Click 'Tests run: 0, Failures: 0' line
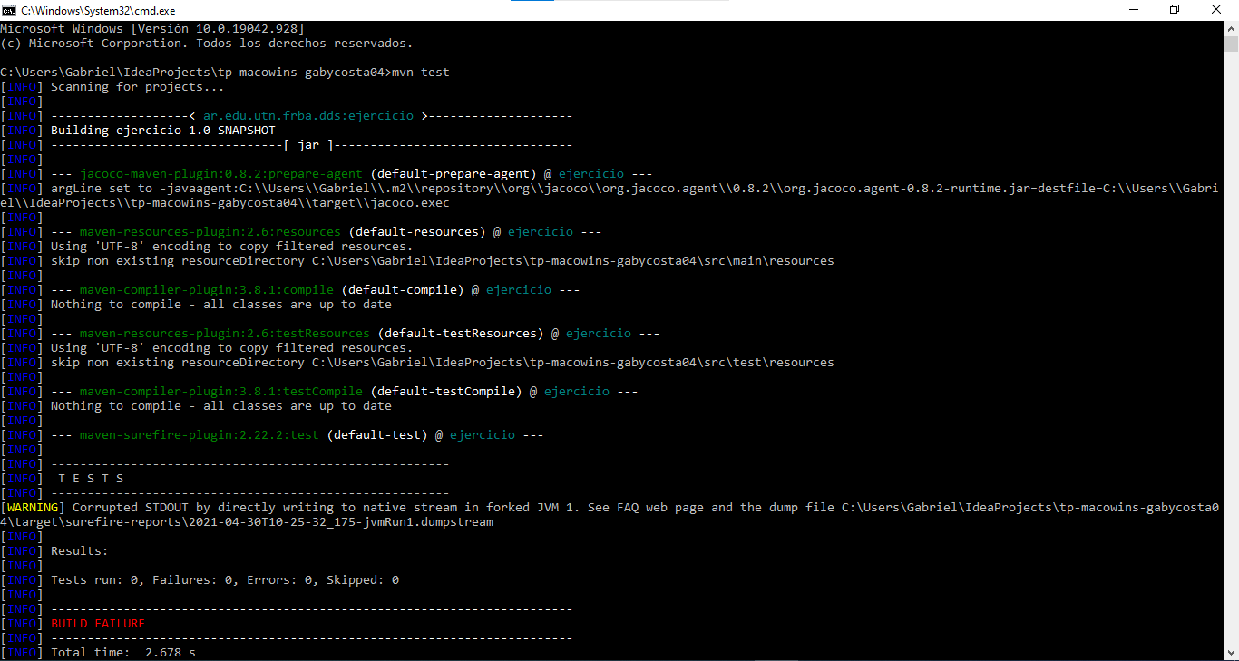Viewport: 1239px width, 661px height. (x=225, y=580)
